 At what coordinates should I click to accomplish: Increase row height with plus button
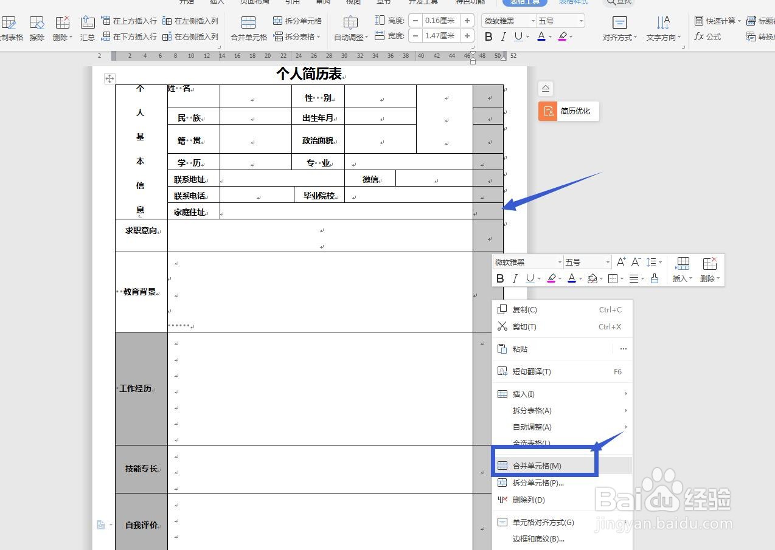click(467, 21)
